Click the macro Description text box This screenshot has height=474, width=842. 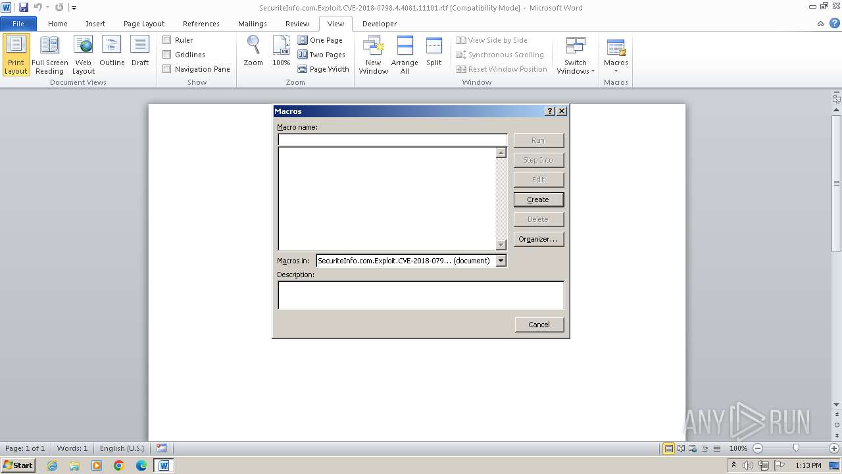click(420, 295)
